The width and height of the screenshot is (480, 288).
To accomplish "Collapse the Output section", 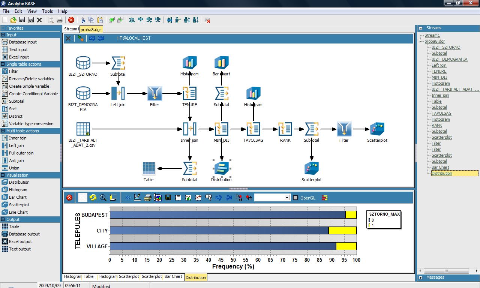I will pyautogui.click(x=3, y=219).
